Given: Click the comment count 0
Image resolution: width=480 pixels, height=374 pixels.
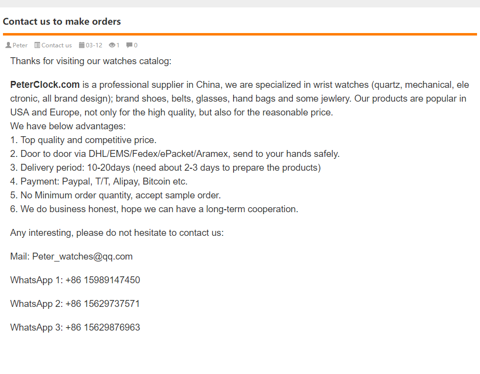Looking at the screenshot, I should tap(136, 45).
